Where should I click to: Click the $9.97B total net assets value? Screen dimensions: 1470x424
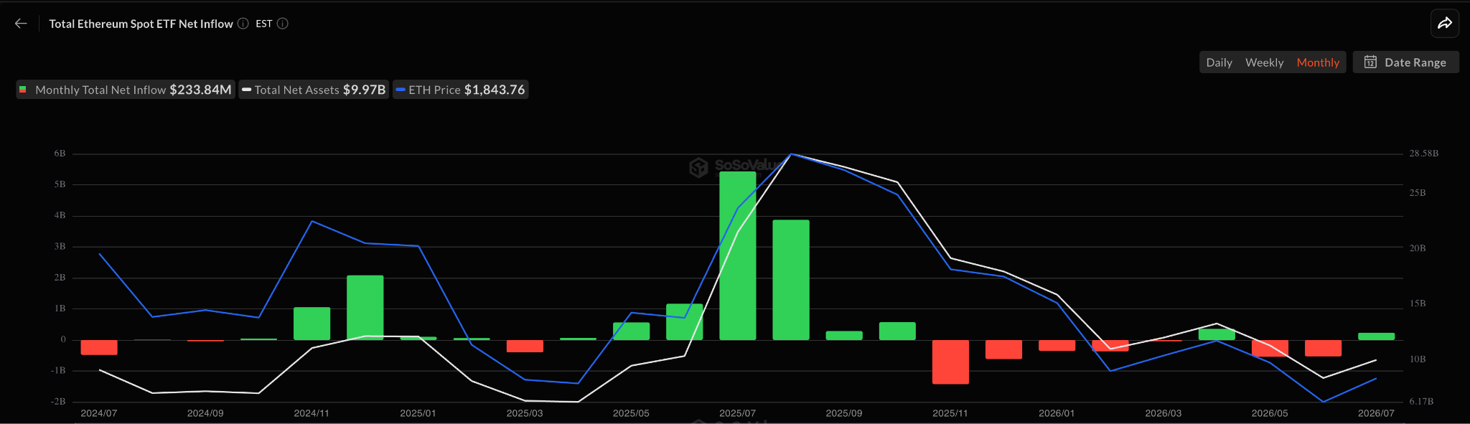tap(364, 90)
